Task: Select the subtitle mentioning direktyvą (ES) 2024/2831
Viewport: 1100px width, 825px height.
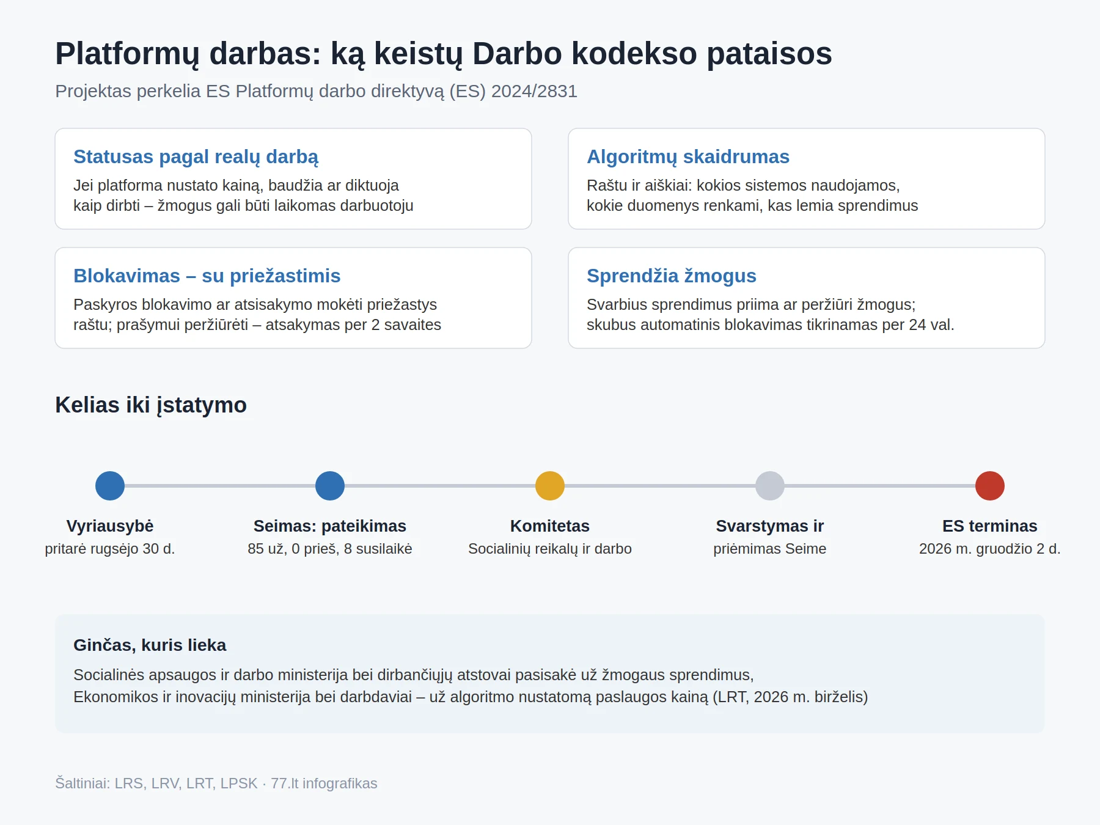Action: [x=316, y=91]
